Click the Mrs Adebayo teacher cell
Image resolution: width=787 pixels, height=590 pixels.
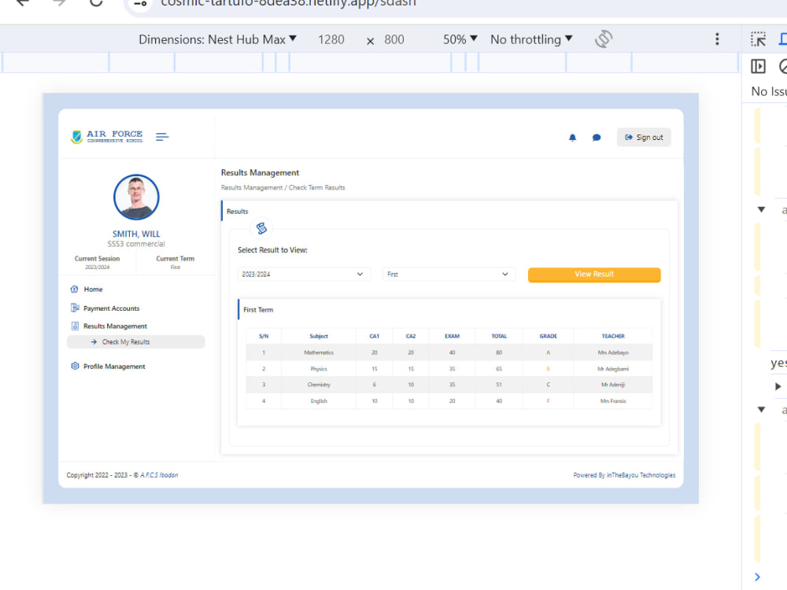click(613, 352)
